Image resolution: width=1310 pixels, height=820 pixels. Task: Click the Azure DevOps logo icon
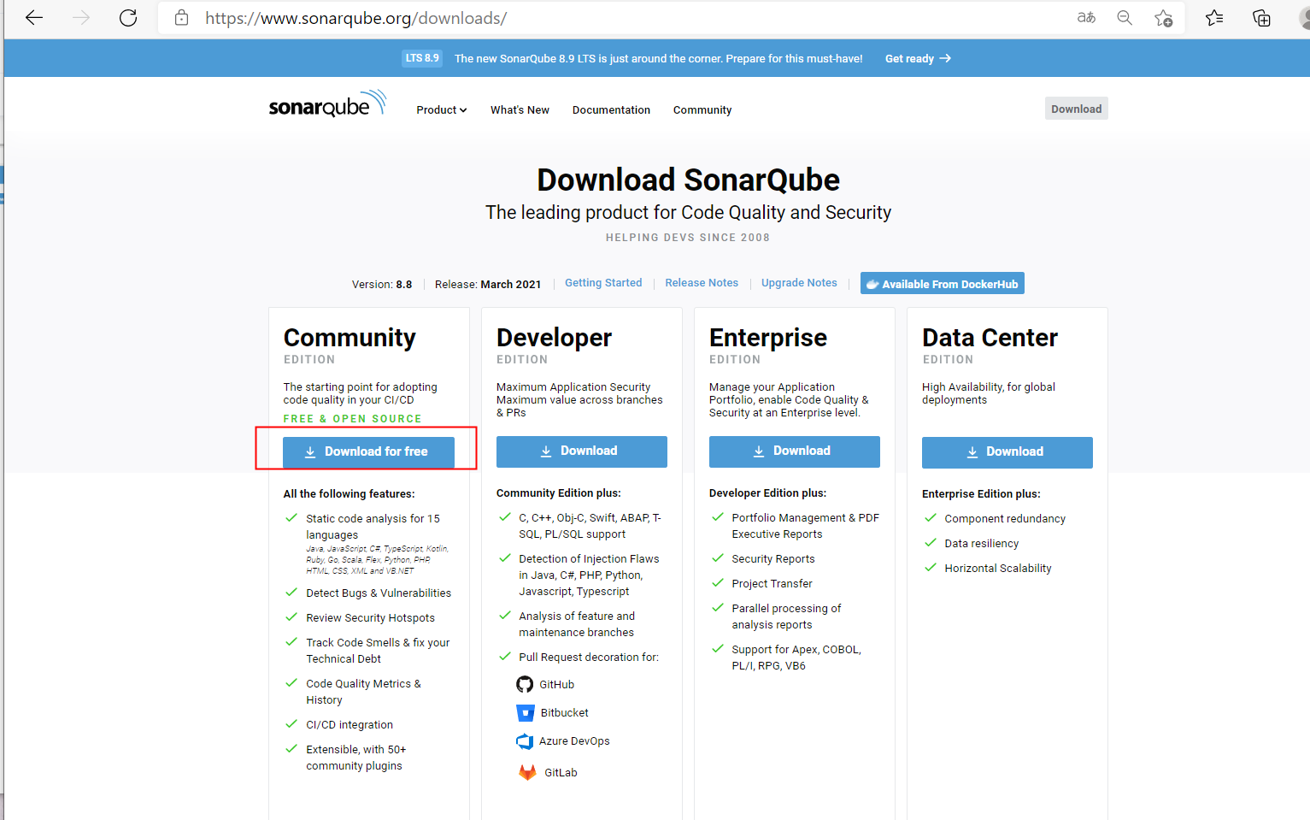tap(525, 741)
